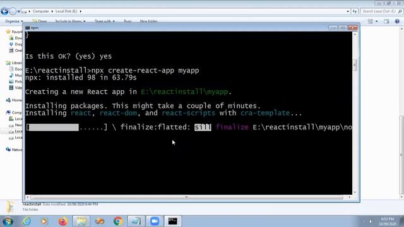The width and height of the screenshot is (404, 227).
Task: Click Burn in the Explorer toolbar
Action: coord(128,21)
